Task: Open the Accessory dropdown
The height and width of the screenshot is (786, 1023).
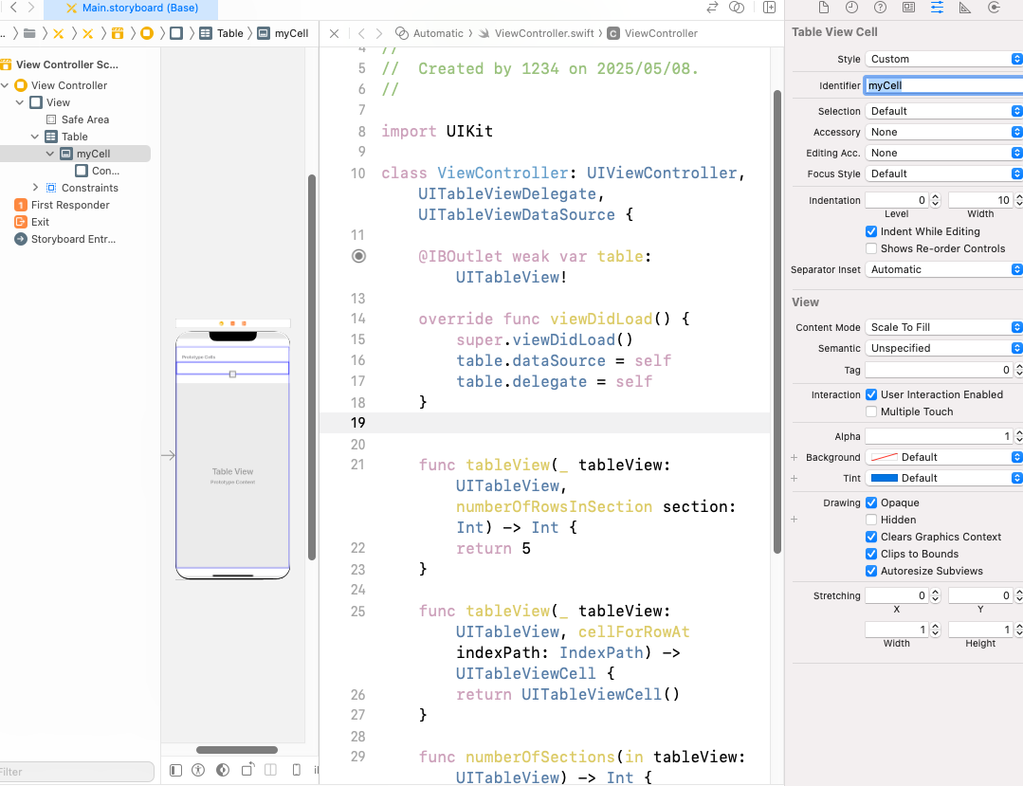Action: pos(943,132)
